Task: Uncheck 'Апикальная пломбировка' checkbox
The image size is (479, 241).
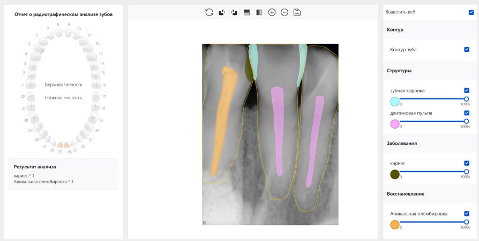Action: point(467,214)
